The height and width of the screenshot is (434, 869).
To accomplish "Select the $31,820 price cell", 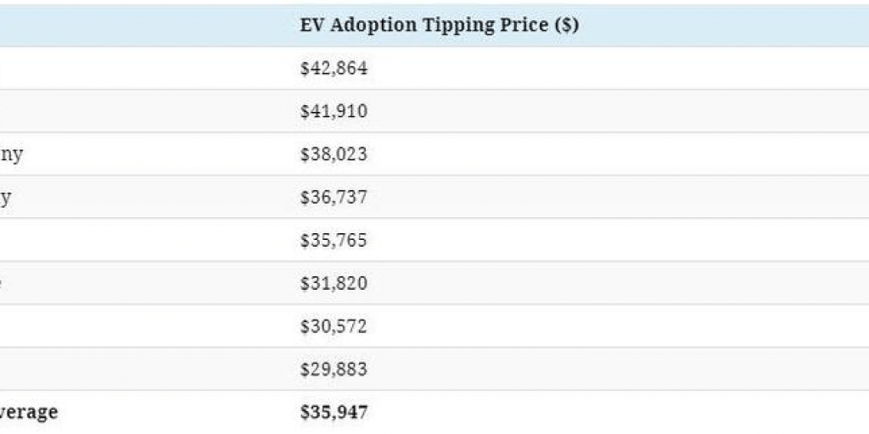I will [334, 283].
